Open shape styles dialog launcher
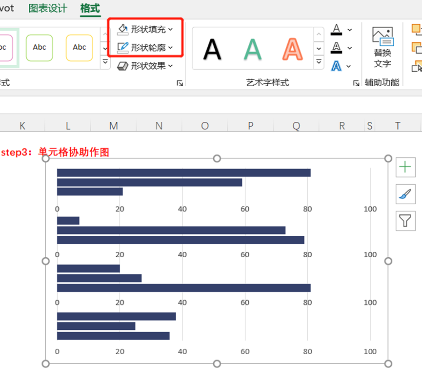Image resolution: width=422 pixels, height=382 pixels. coord(180,83)
